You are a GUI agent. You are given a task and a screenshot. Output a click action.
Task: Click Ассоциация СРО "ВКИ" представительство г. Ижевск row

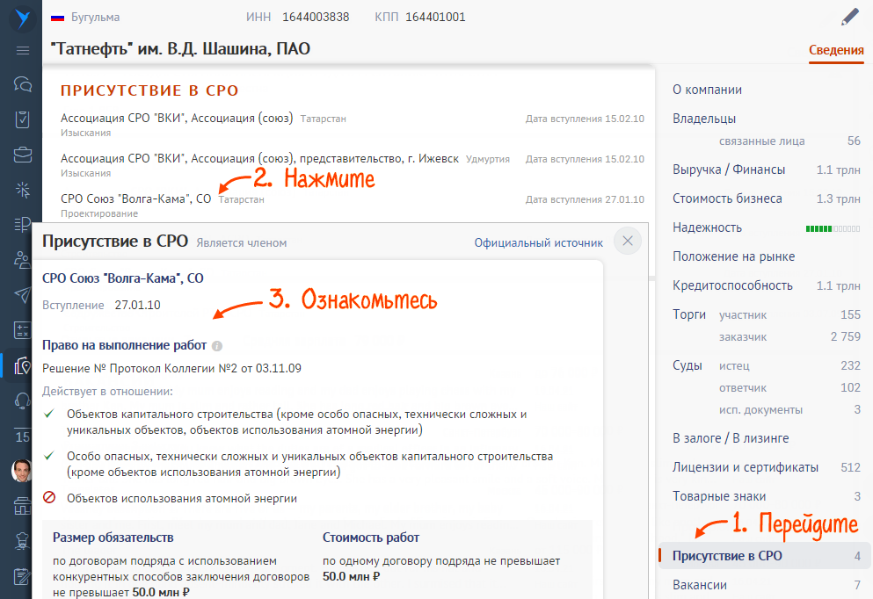click(259, 158)
